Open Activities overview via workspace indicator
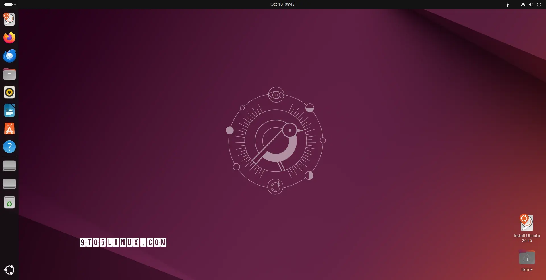This screenshot has height=280, width=546. pyautogui.click(x=10, y=5)
